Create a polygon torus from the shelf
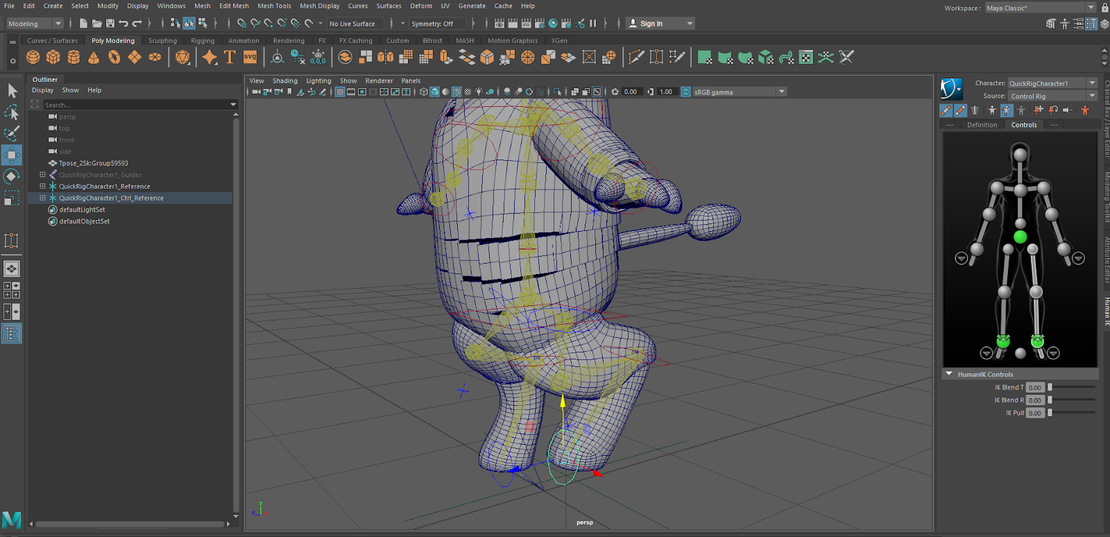The width and height of the screenshot is (1110, 537). 114,58
